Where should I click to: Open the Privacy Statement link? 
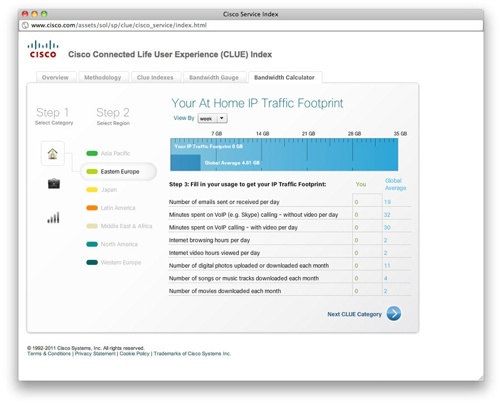coord(95,353)
